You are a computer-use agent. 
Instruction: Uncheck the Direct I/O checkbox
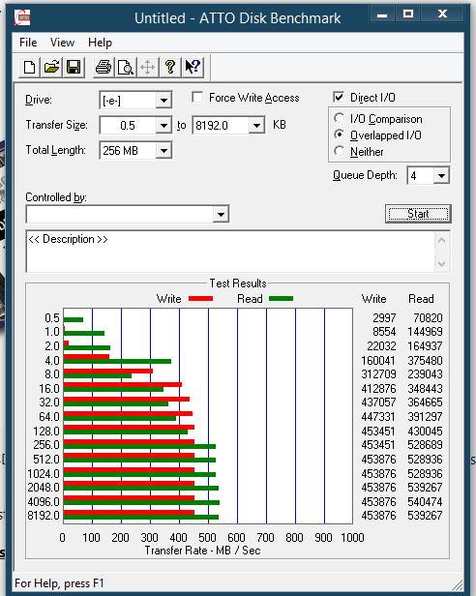(339, 97)
